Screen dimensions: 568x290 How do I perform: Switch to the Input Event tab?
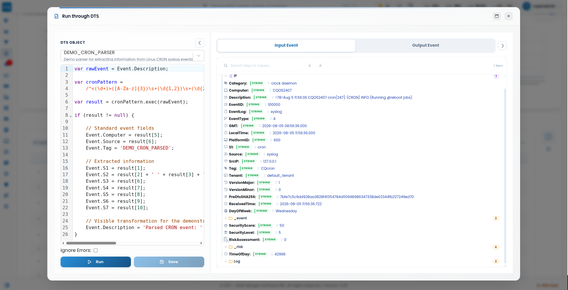[x=286, y=46]
